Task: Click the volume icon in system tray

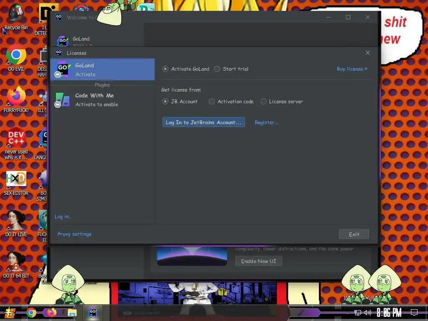Action: (368, 313)
